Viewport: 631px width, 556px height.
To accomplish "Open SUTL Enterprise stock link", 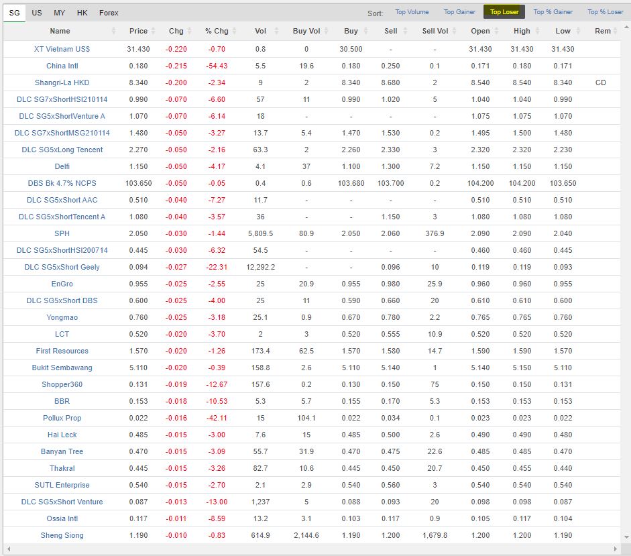I will 62,485.
